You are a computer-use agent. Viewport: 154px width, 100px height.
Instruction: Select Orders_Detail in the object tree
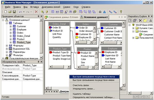coord(23,36)
